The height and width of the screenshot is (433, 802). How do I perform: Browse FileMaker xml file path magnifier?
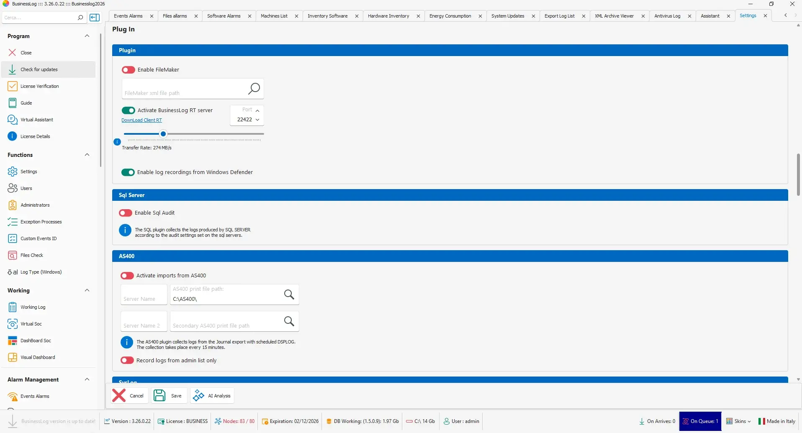click(x=254, y=88)
